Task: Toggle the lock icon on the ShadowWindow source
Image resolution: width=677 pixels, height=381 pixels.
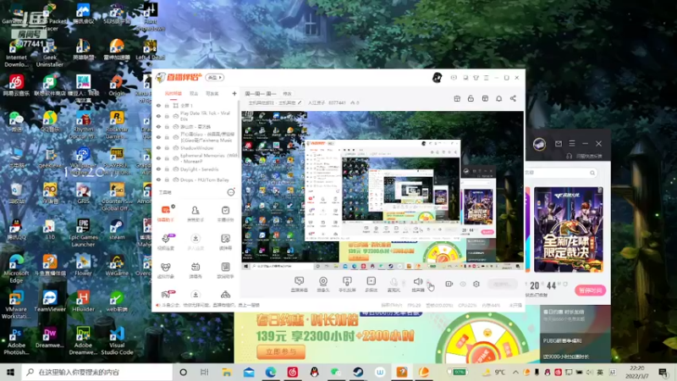Action: click(x=167, y=148)
